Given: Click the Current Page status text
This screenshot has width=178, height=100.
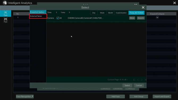Looking at the screenshot, I should (118, 80).
